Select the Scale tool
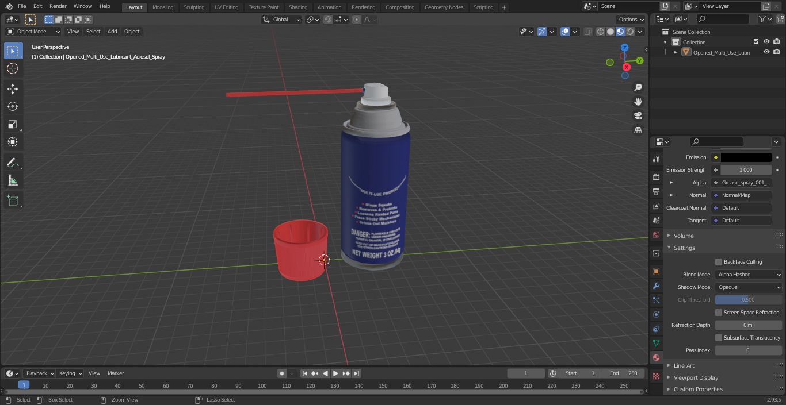Screen dimensions: 786x405 13,124
